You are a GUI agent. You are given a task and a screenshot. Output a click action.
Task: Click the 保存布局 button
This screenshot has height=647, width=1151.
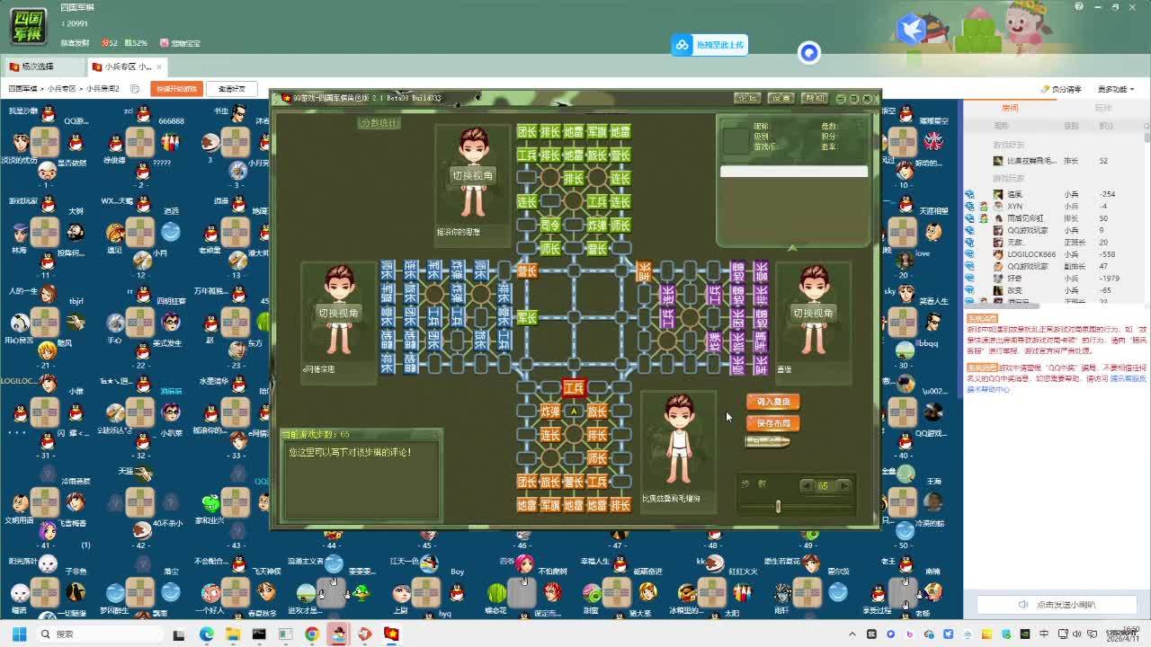[772, 423]
